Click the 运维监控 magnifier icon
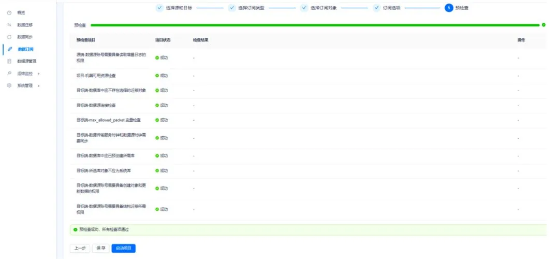The image size is (559, 259). tap(9, 73)
